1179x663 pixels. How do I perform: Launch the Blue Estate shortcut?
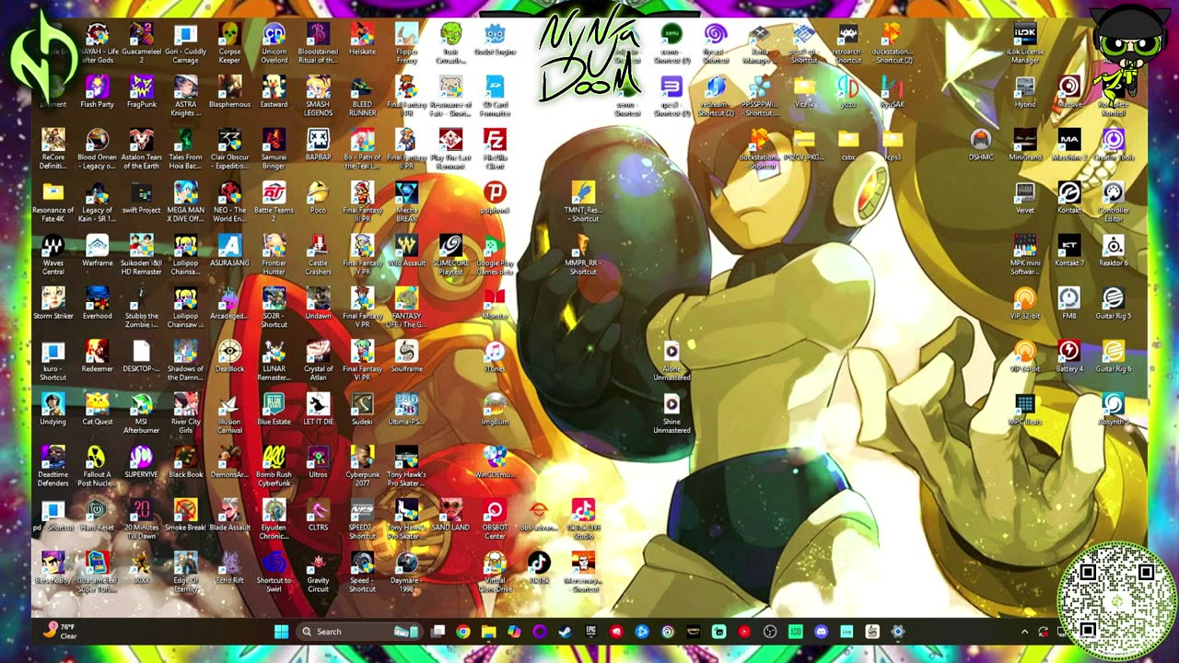pyautogui.click(x=274, y=410)
